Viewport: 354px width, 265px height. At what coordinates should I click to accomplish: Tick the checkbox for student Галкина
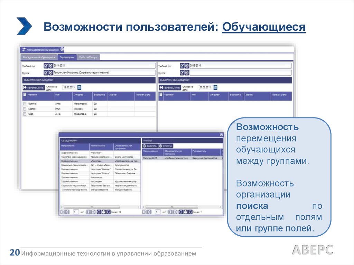point(25,103)
